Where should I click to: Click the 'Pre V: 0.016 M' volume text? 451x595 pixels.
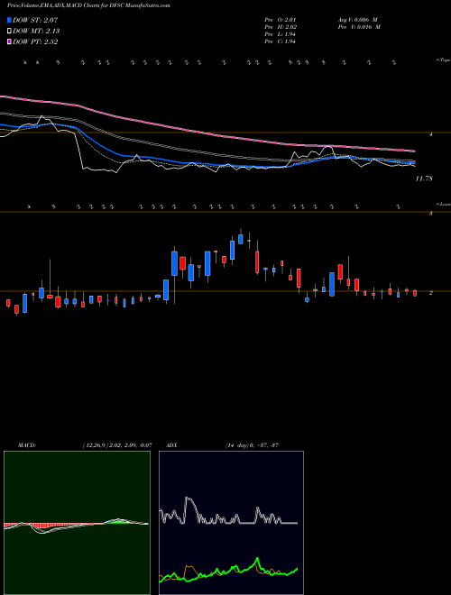click(359, 27)
